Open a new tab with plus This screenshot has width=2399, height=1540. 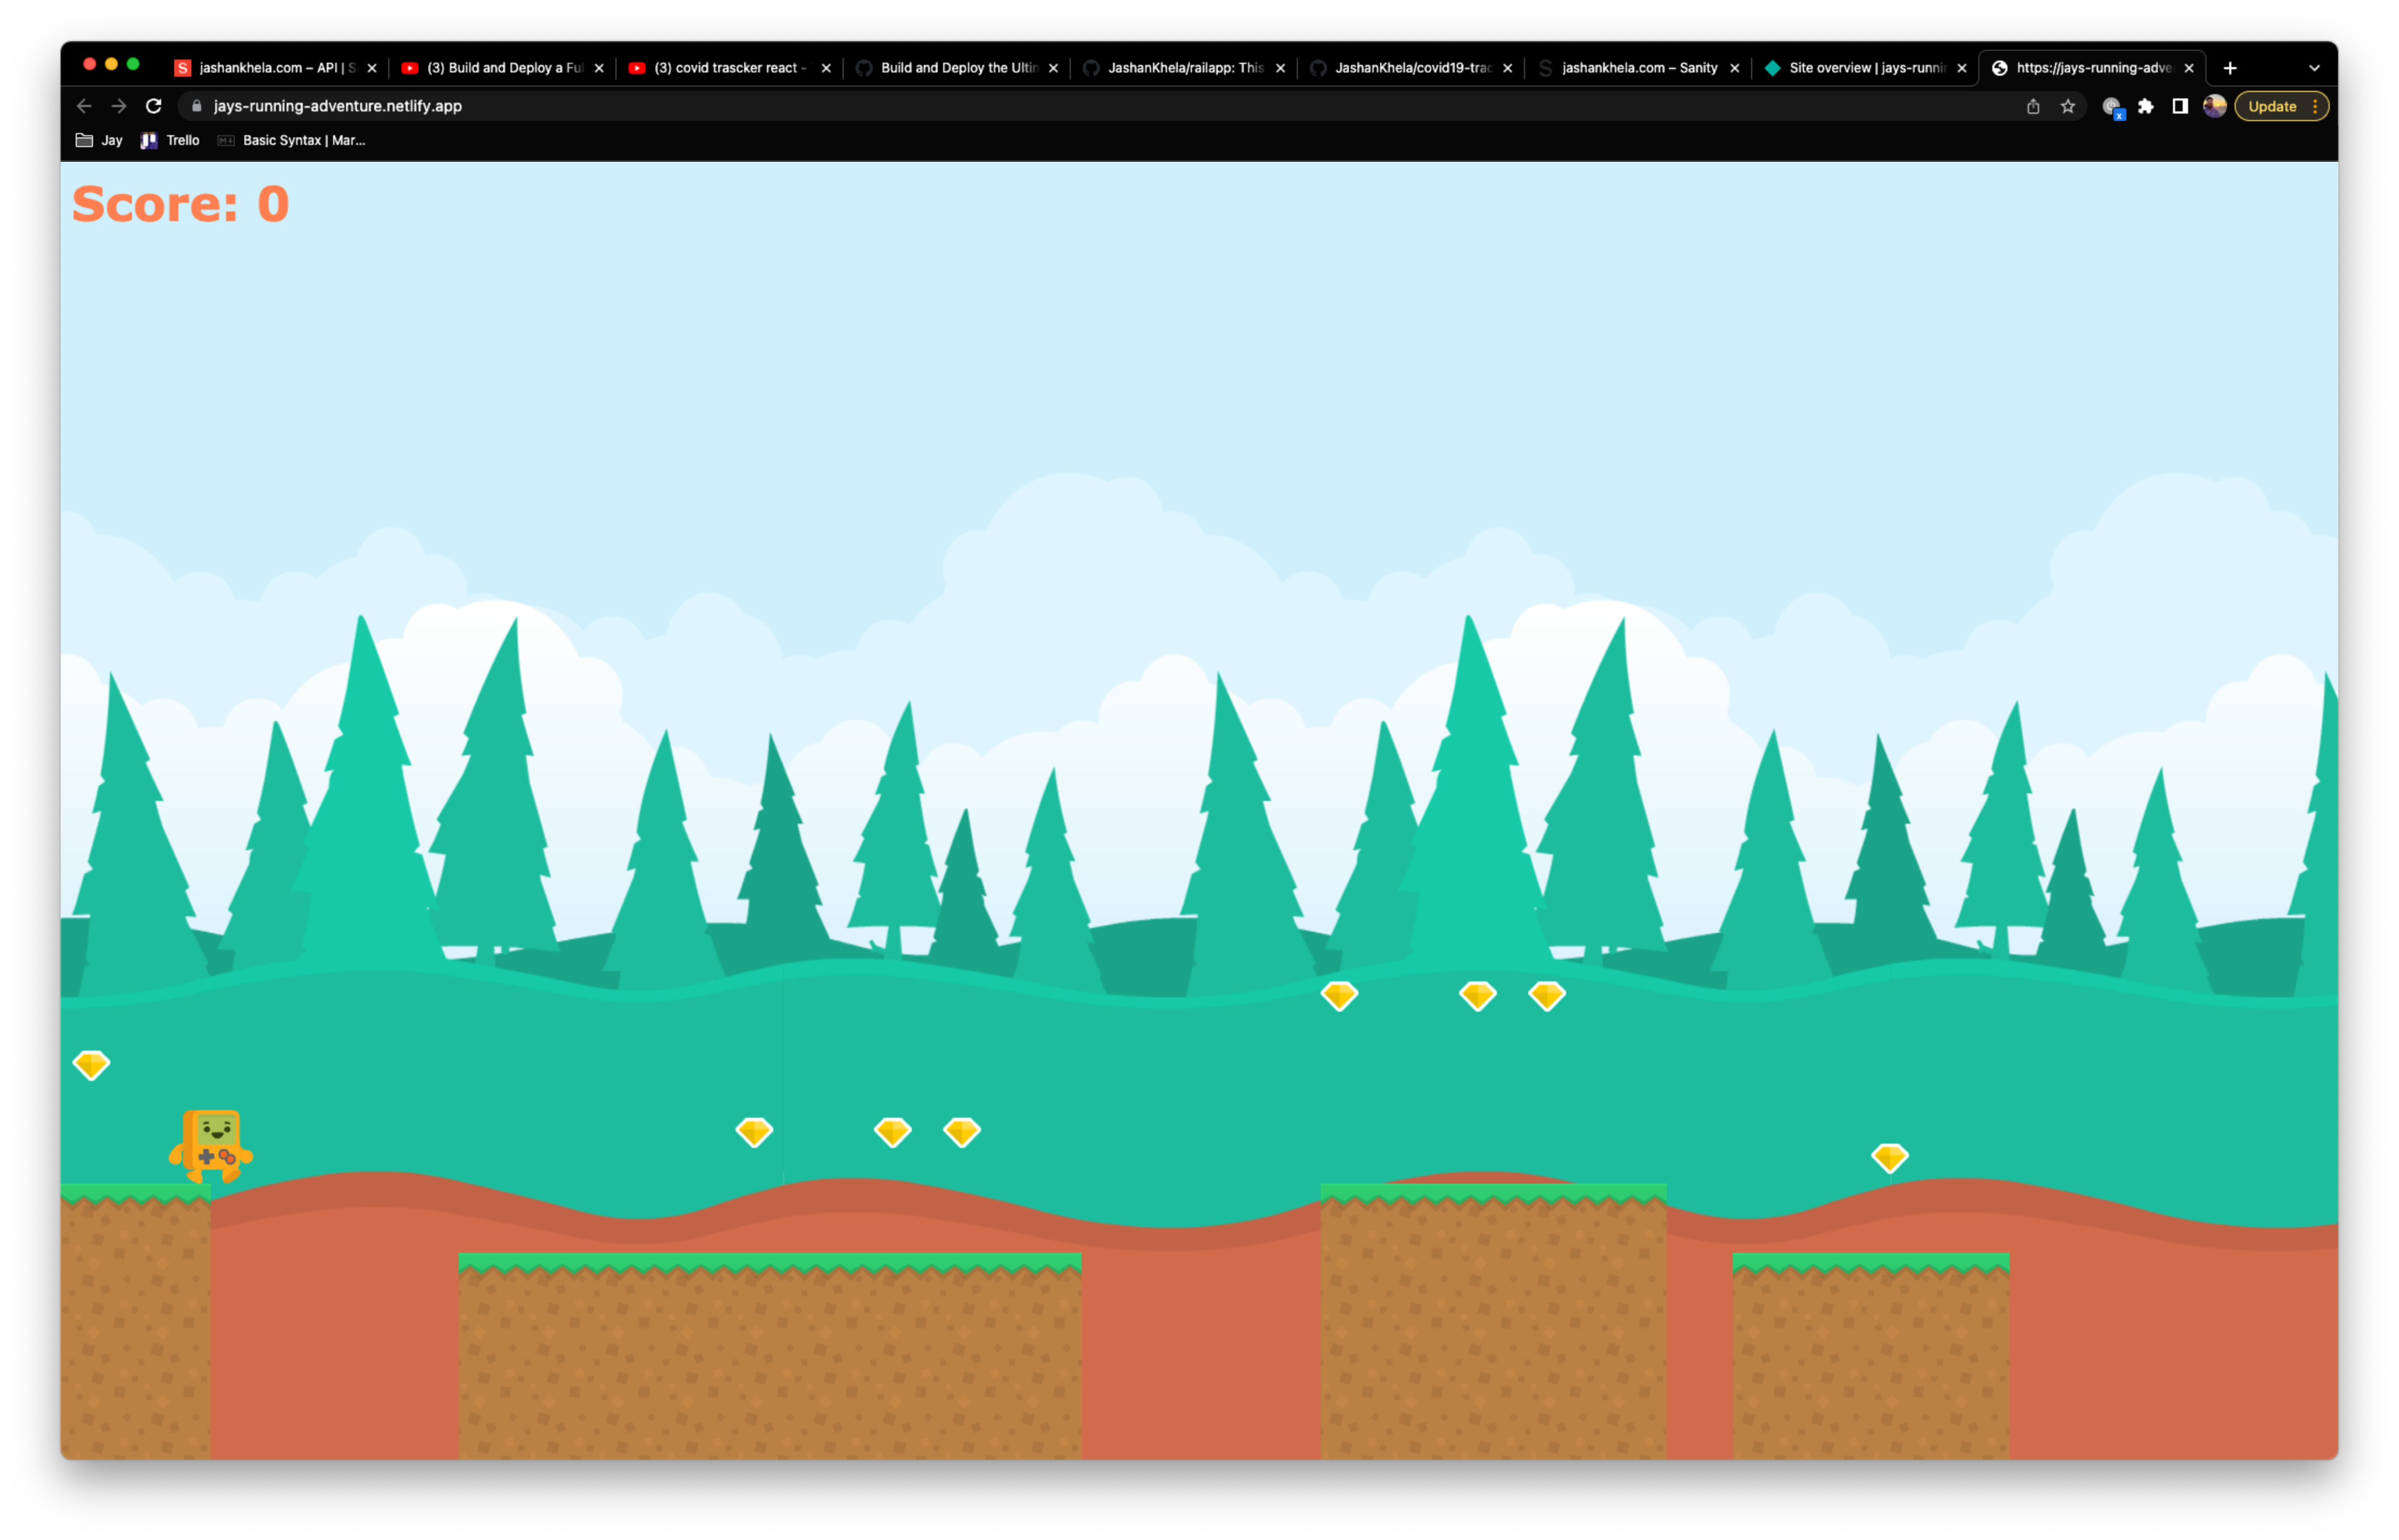tap(2230, 68)
